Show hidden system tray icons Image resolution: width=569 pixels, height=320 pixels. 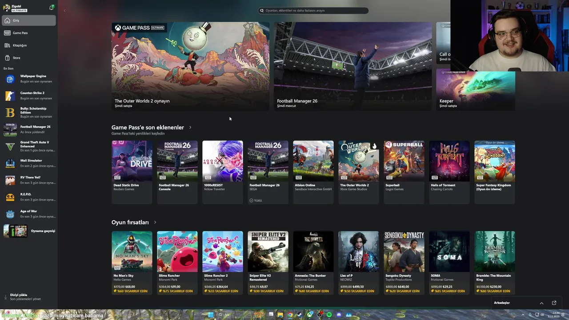point(523,315)
